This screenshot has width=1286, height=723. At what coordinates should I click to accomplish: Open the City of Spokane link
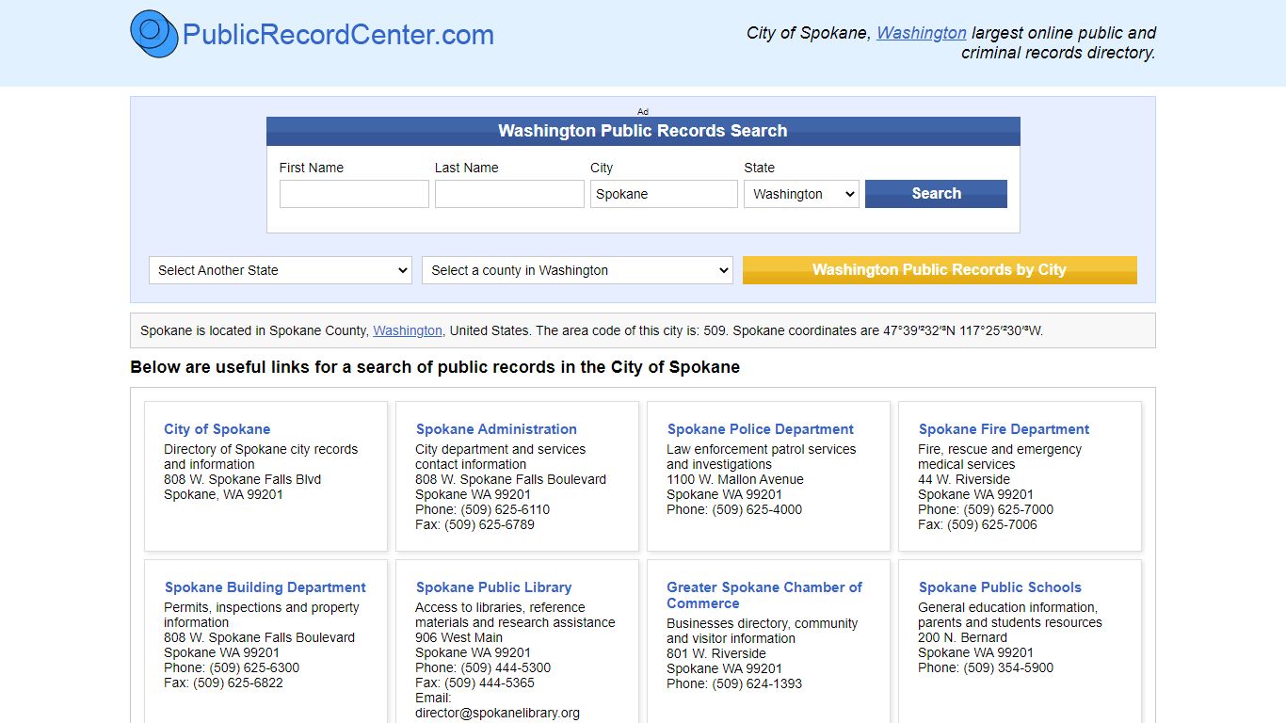(x=217, y=429)
